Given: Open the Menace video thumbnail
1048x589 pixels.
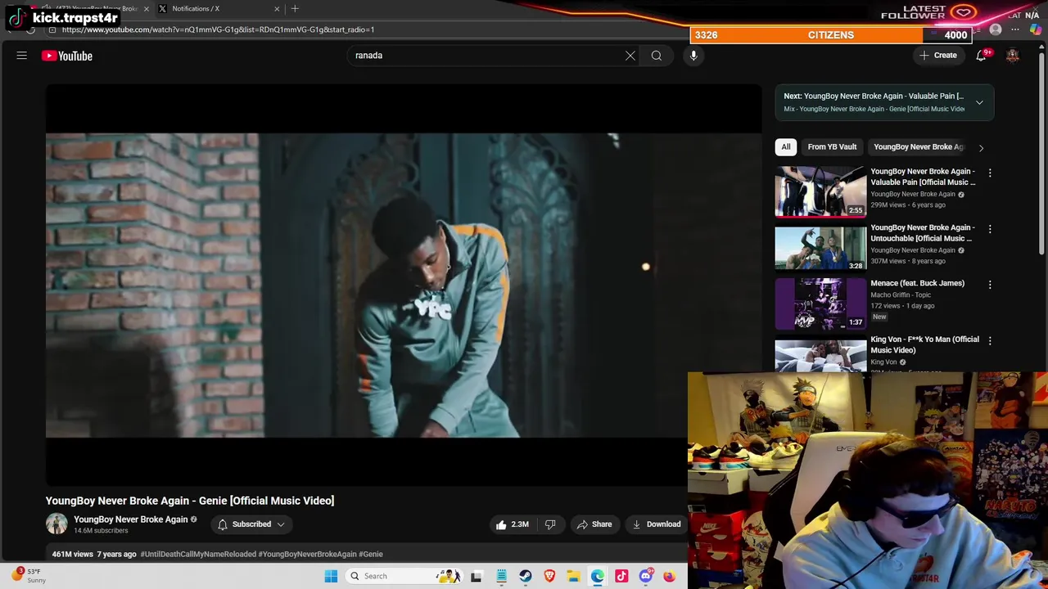Looking at the screenshot, I should 820,303.
